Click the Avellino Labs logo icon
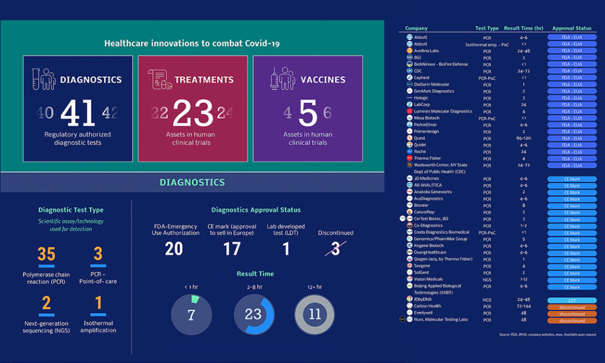Screen dimensions: 605x363 [x=410, y=51]
